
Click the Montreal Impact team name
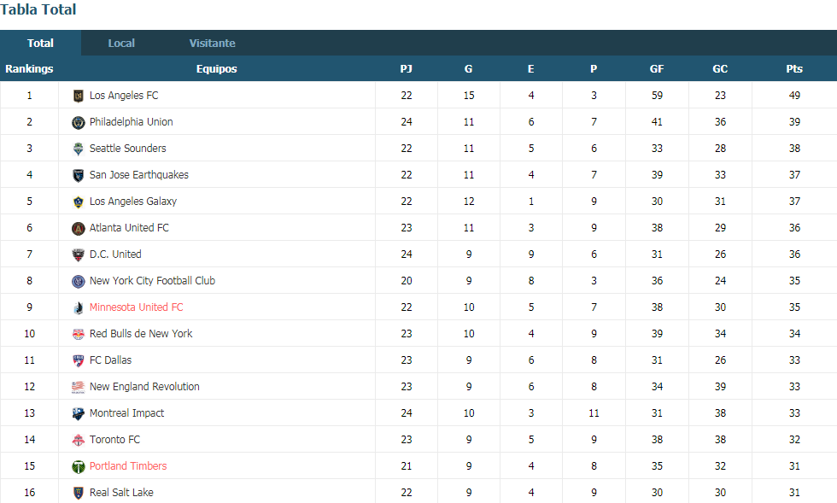(x=126, y=412)
